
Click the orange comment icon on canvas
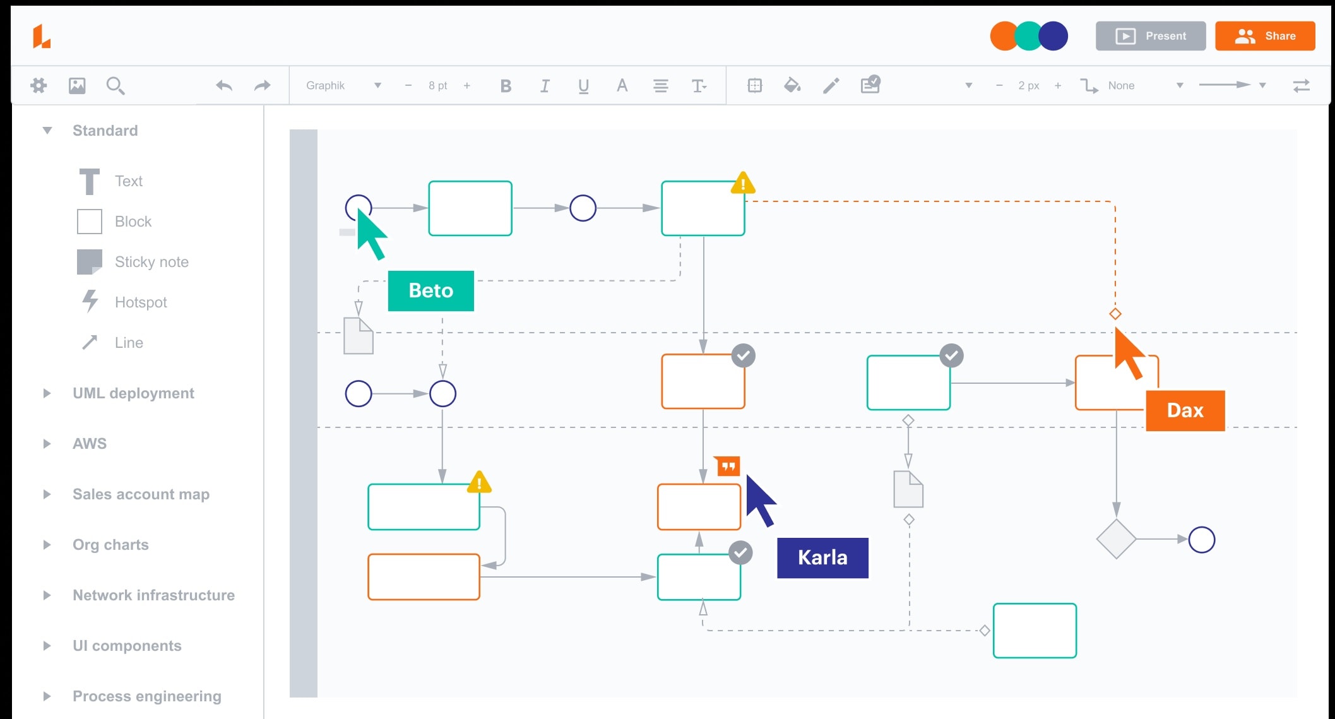(x=727, y=466)
